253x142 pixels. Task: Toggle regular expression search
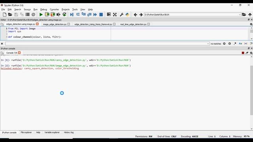tap(235, 44)
